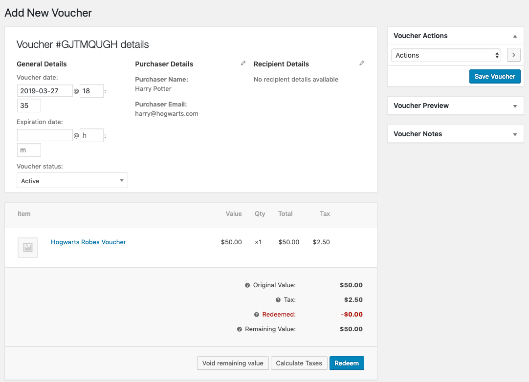Image resolution: width=529 pixels, height=382 pixels.
Task: Expand the Voucher Notes panel
Action: pyautogui.click(x=515, y=134)
